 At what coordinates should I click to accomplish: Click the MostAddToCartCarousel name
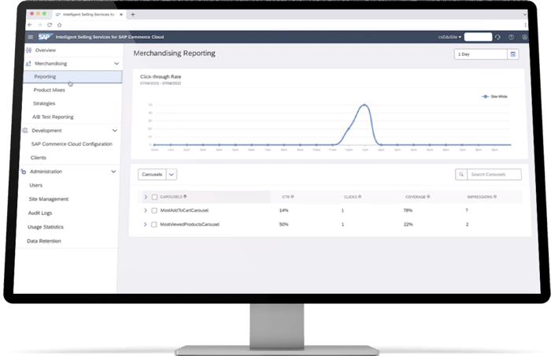click(x=184, y=210)
